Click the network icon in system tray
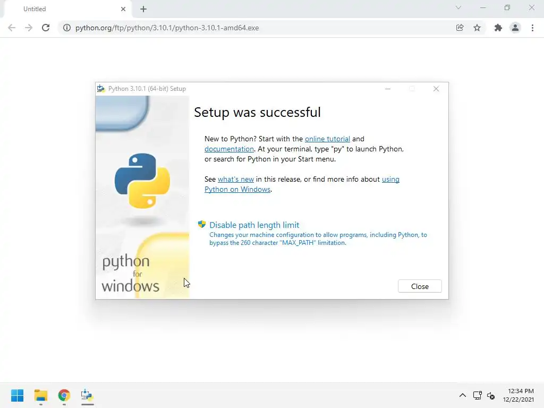Viewport: 544px width, 408px height. [x=478, y=395]
